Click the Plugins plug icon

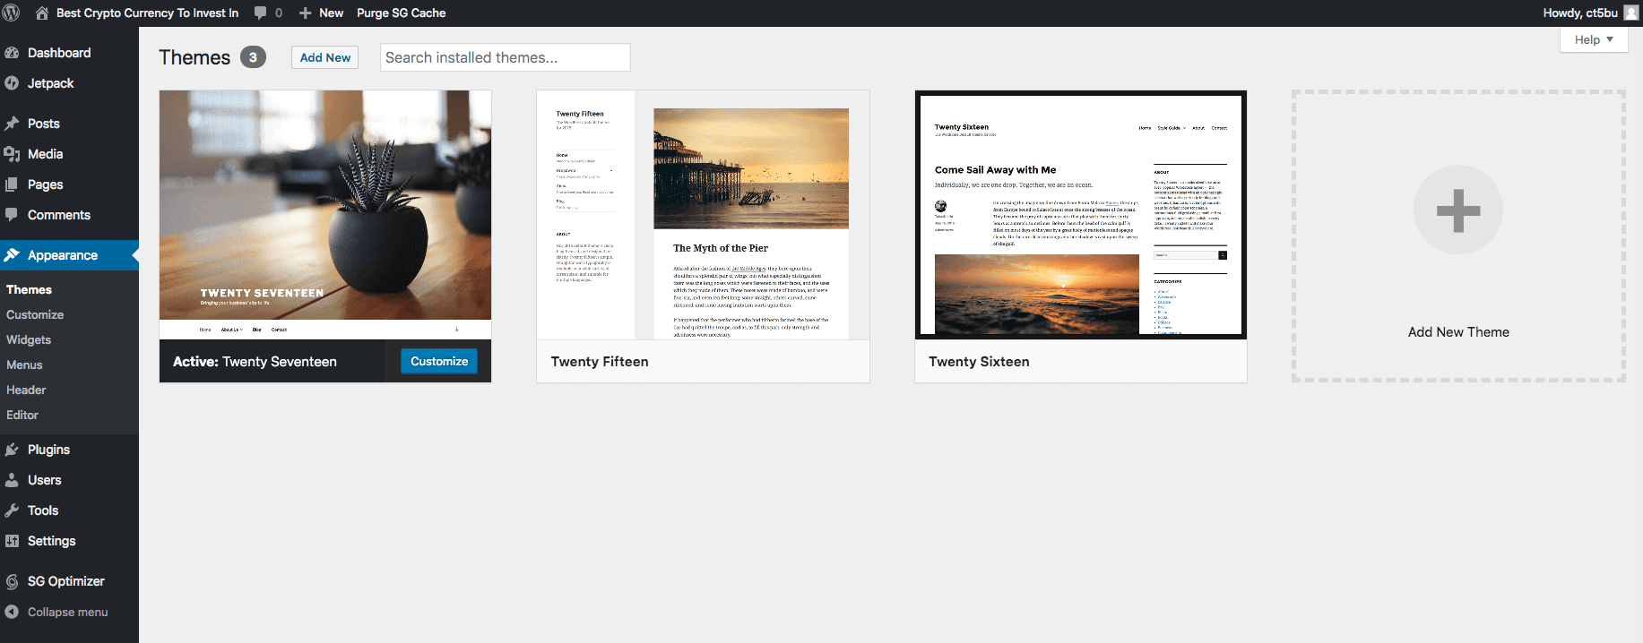(x=12, y=450)
